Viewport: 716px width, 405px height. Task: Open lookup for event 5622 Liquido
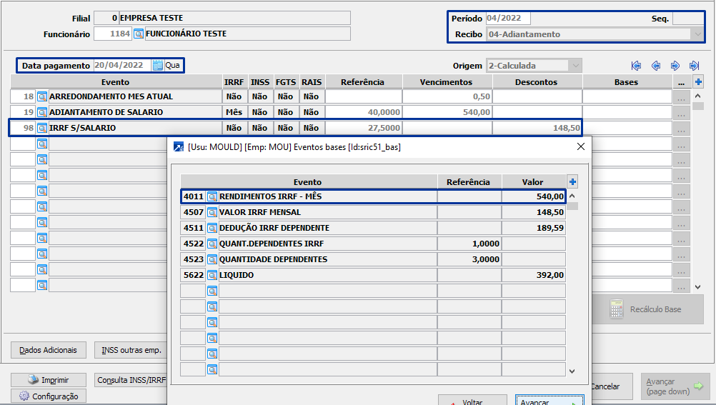(x=212, y=275)
